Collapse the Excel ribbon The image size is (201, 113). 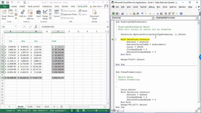(x=107, y=22)
